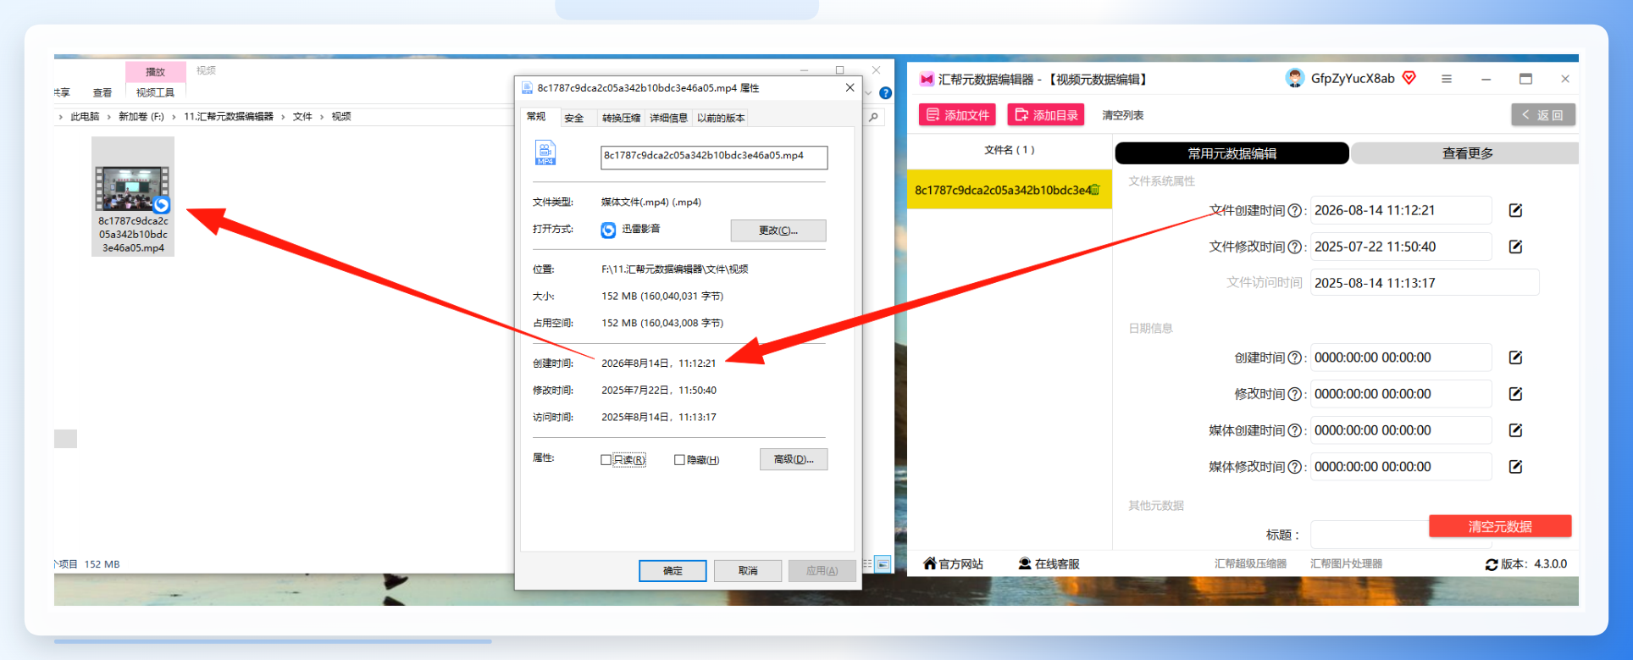Toggle the 只读(R) checkbox
Screen dimensions: 1633x660
[x=606, y=460]
